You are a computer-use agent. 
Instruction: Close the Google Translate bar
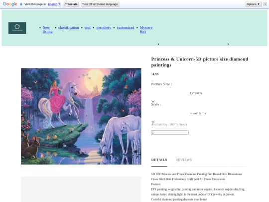coord(265,4)
